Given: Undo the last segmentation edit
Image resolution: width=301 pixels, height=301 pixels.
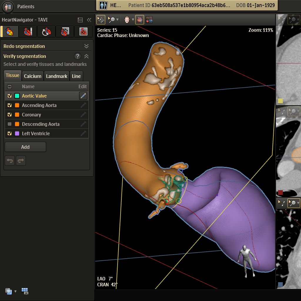Looking at the screenshot, I should (x=10, y=160).
